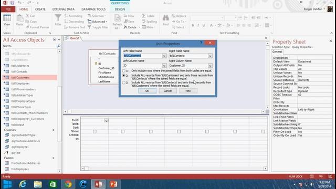Click Replace command
336x189 pixels.
coord(179,16)
